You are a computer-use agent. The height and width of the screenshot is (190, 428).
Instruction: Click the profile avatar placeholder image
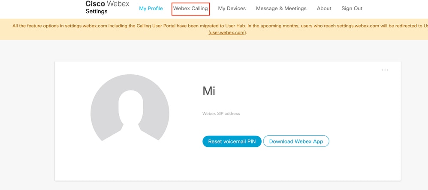click(130, 108)
